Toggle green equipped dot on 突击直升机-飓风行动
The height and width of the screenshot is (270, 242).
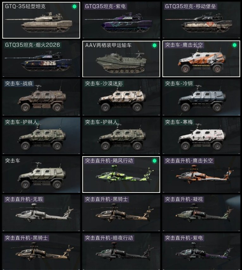click(154, 161)
